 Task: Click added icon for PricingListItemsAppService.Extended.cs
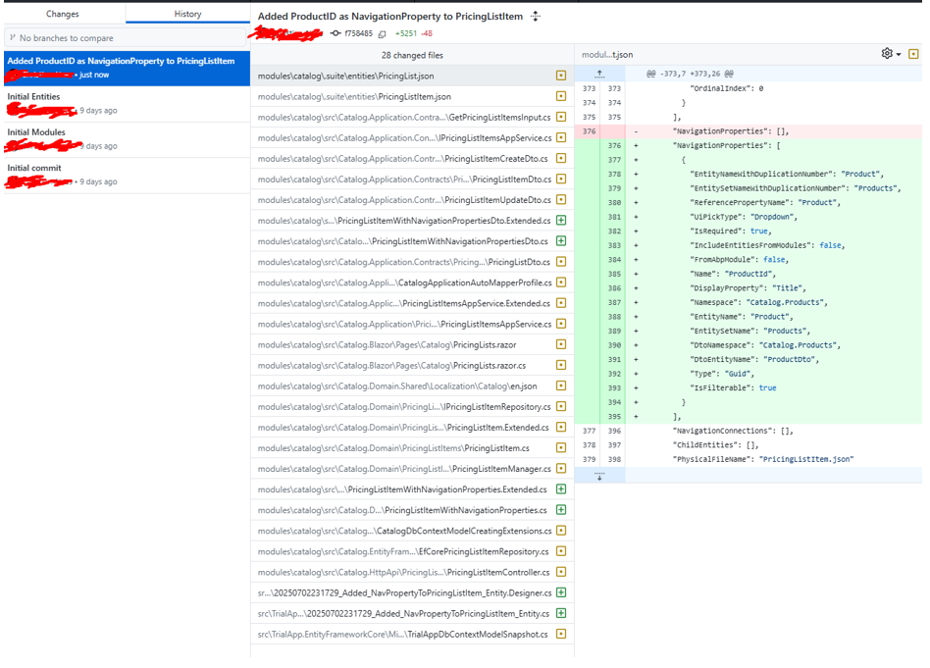point(561,303)
